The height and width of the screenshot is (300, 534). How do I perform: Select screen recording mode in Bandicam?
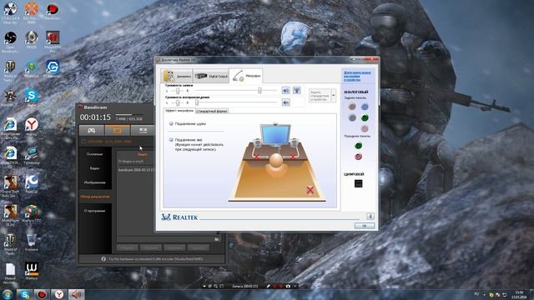[x=117, y=130]
